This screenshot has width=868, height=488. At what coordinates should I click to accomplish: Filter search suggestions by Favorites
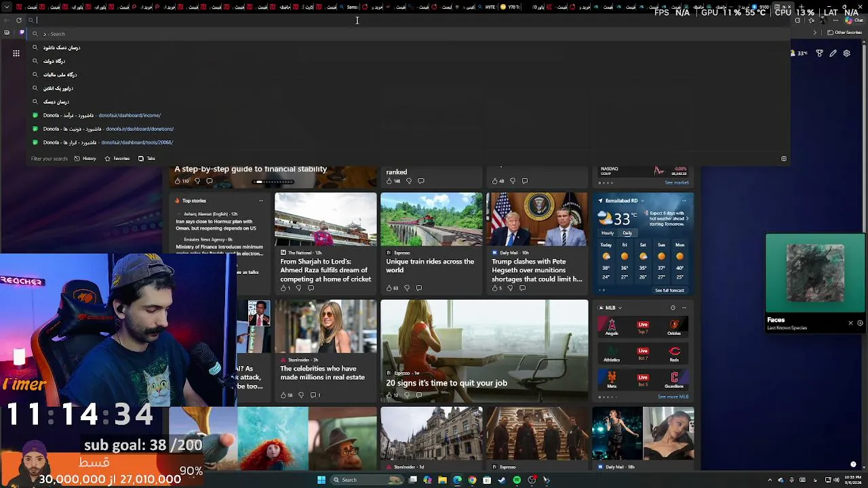tap(117, 159)
